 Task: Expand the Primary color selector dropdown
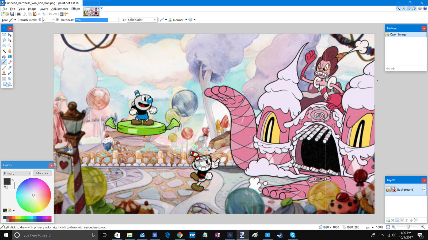click(x=17, y=173)
